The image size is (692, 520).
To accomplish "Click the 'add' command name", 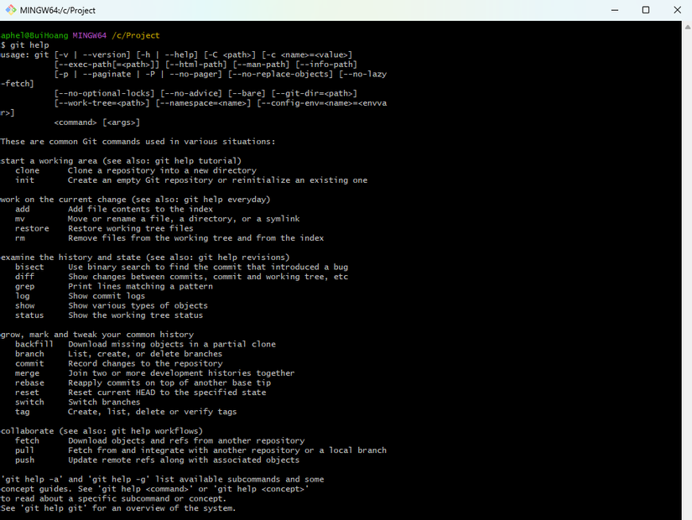I will [x=23, y=209].
